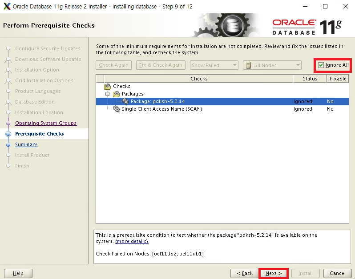
Task: Click Fix & Check Again button
Action: pos(161,65)
